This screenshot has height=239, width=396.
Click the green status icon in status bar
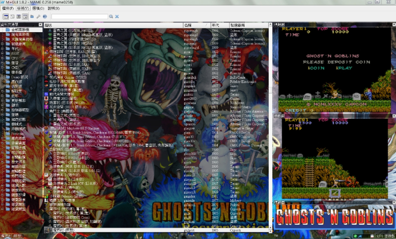(x=355, y=236)
